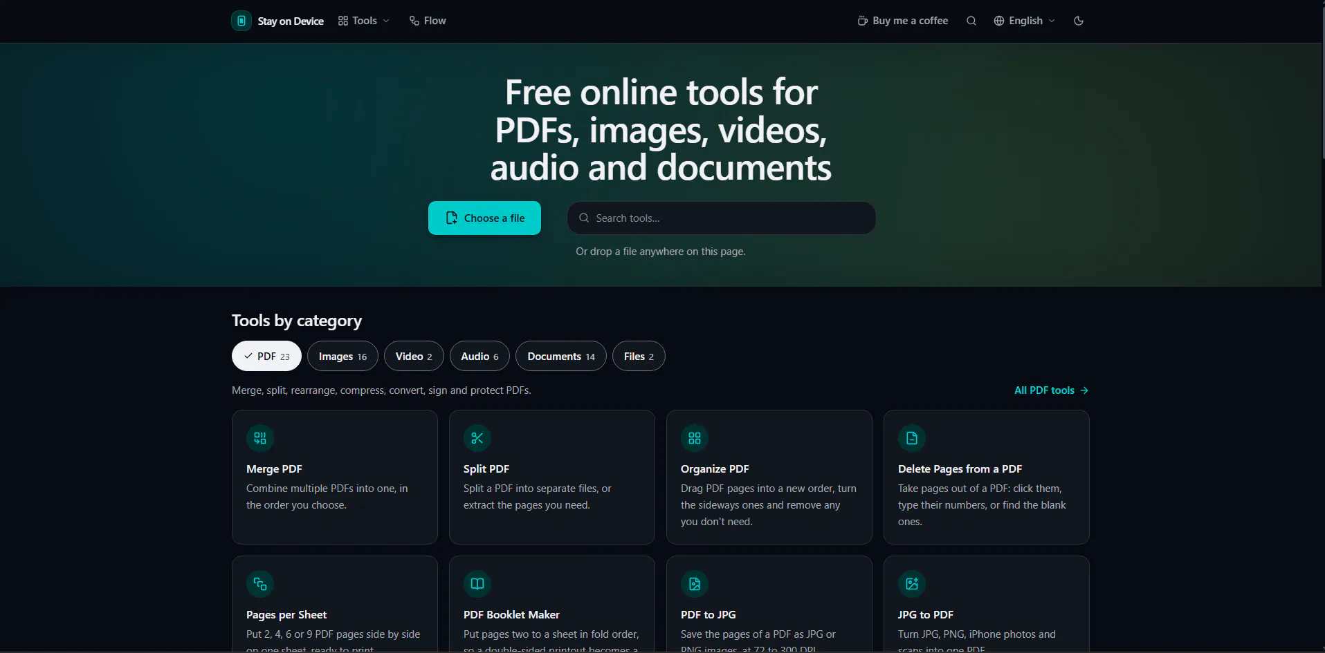The width and height of the screenshot is (1325, 653).
Task: Open the Merge PDF tool title
Action: [x=274, y=469]
